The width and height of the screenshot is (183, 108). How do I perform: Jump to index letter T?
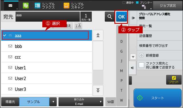(122, 90)
